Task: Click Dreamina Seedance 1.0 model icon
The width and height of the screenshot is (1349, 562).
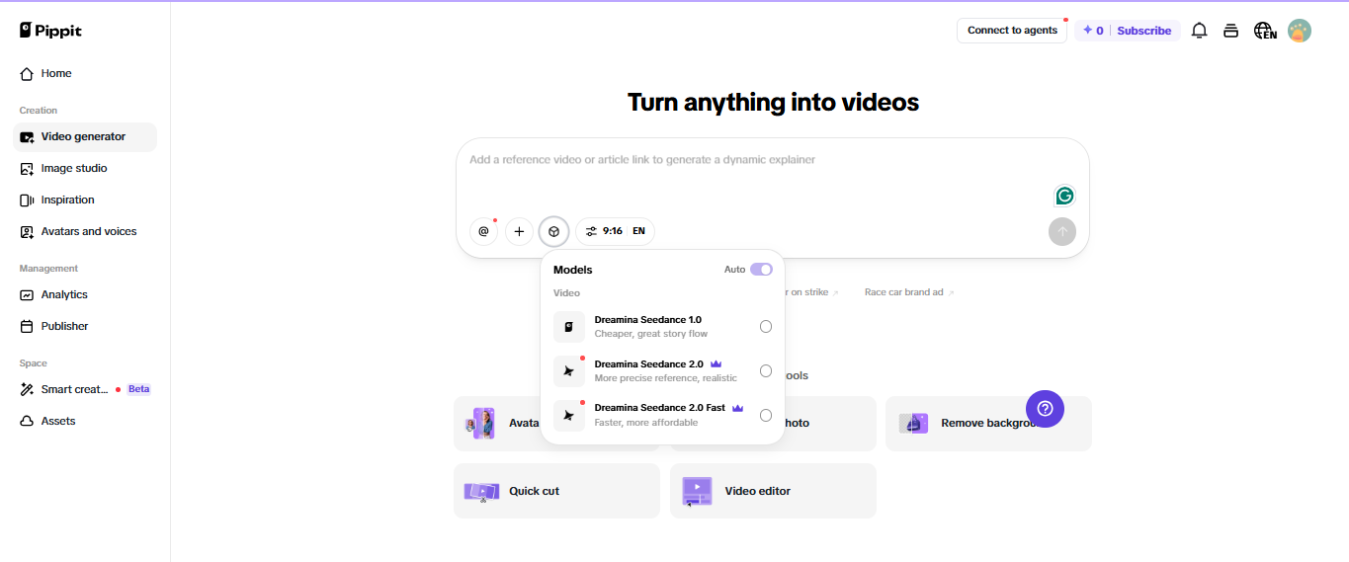Action: pos(569,327)
